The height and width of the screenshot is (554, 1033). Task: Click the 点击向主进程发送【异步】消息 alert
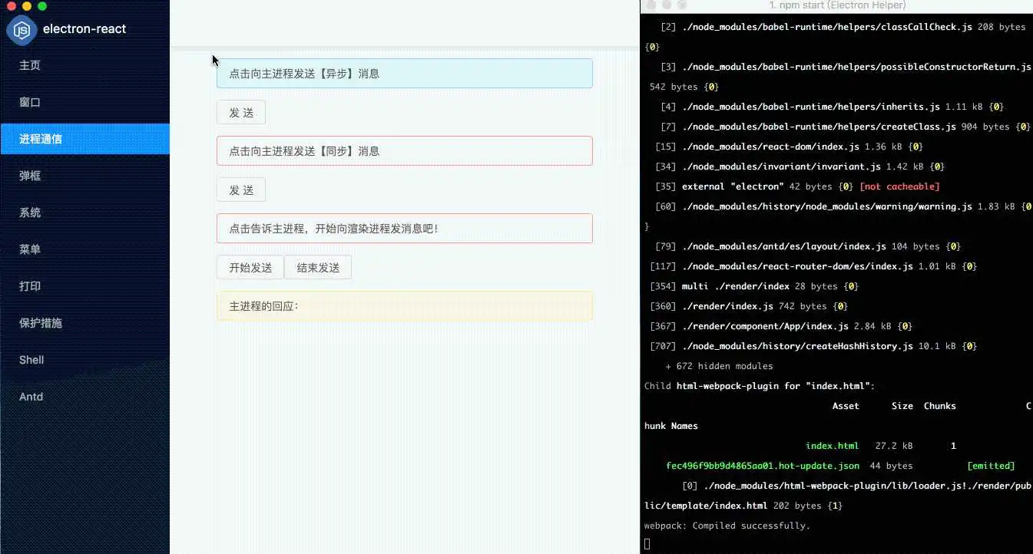405,74
